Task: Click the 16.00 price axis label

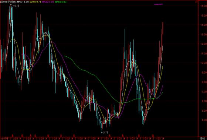Action: click(203, 6)
